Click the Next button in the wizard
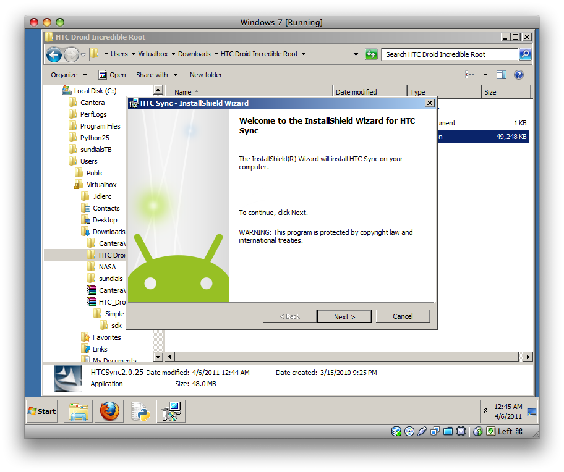 coord(344,316)
